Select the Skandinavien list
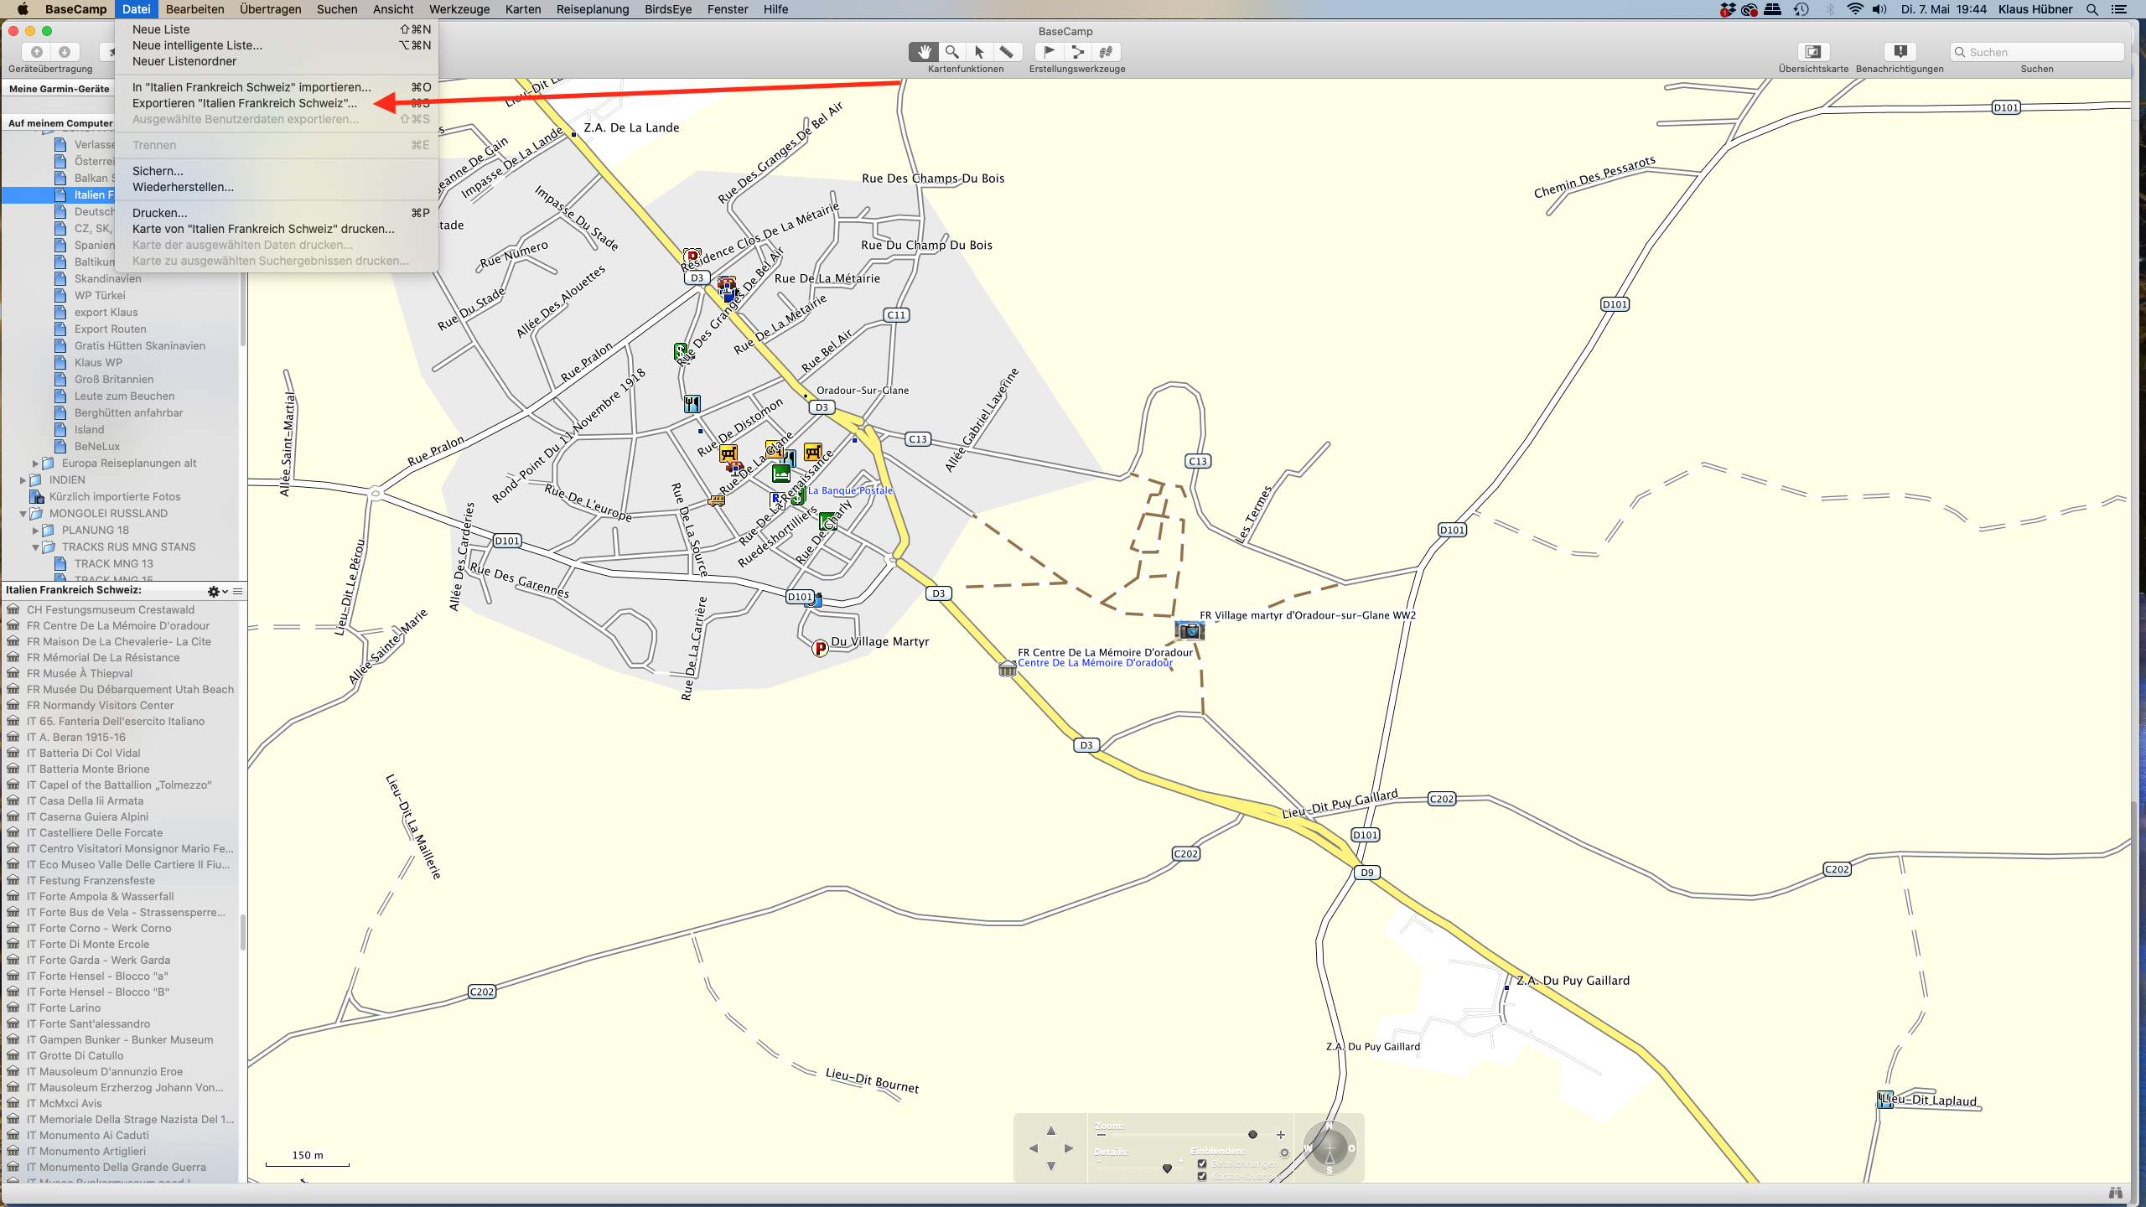2146x1207 pixels. pos(107,278)
